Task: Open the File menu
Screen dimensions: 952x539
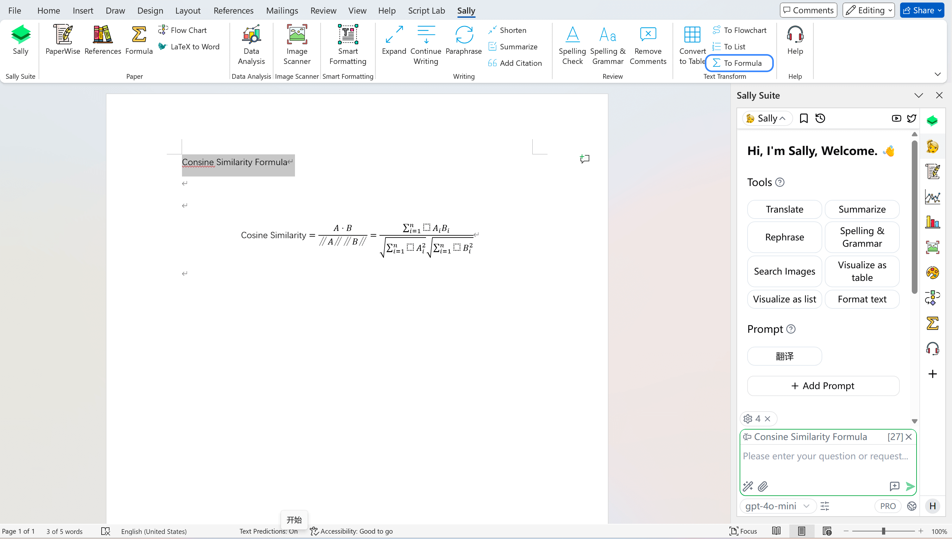Action: tap(15, 10)
